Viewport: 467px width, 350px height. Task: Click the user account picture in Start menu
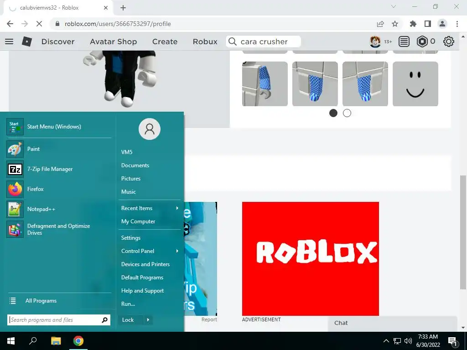(x=150, y=129)
